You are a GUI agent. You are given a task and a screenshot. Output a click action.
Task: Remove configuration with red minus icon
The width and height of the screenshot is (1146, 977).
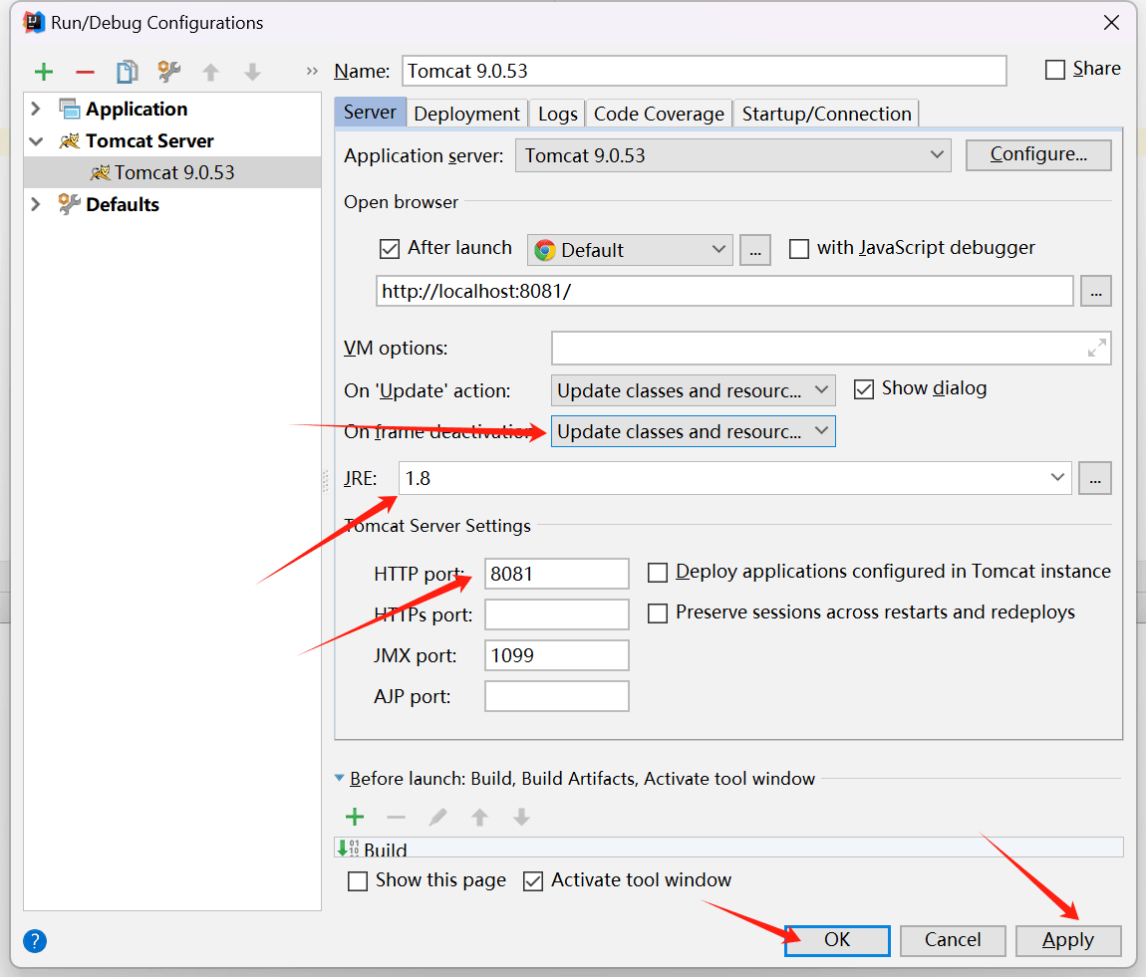point(85,72)
